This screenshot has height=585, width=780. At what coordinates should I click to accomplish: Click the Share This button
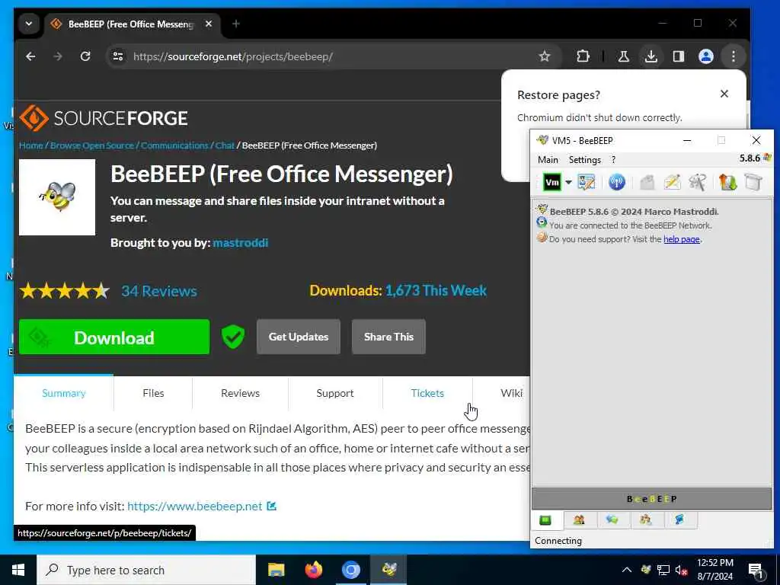click(388, 337)
